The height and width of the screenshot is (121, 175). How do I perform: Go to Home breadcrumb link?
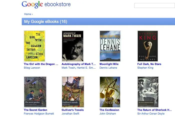pyautogui.click(x=28, y=14)
